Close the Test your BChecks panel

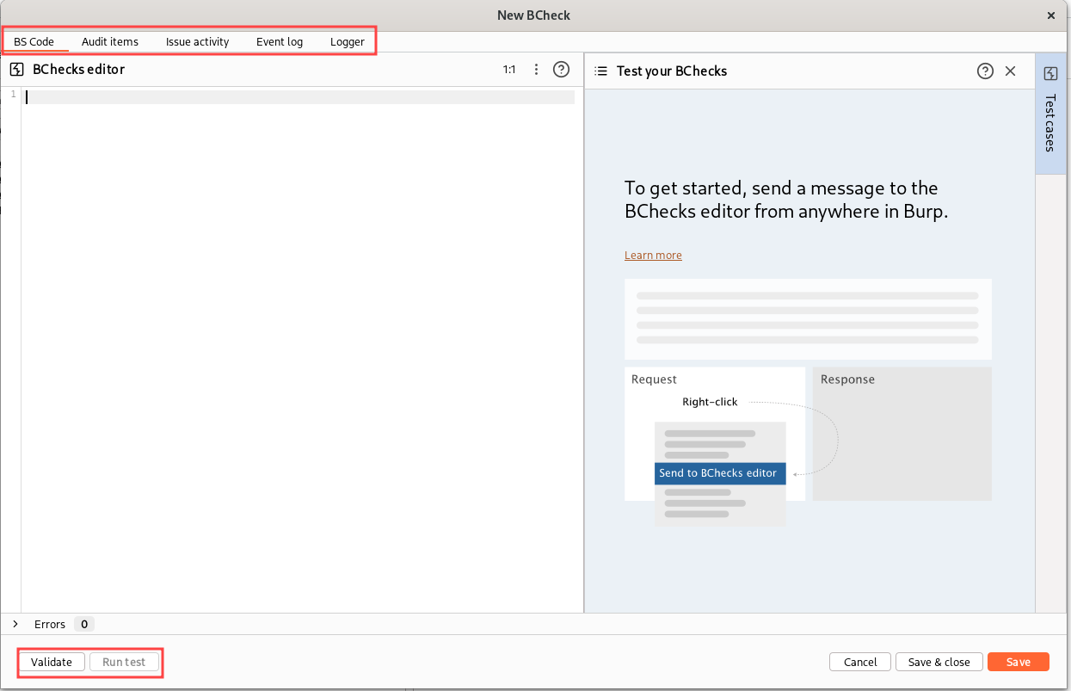pyautogui.click(x=1010, y=71)
